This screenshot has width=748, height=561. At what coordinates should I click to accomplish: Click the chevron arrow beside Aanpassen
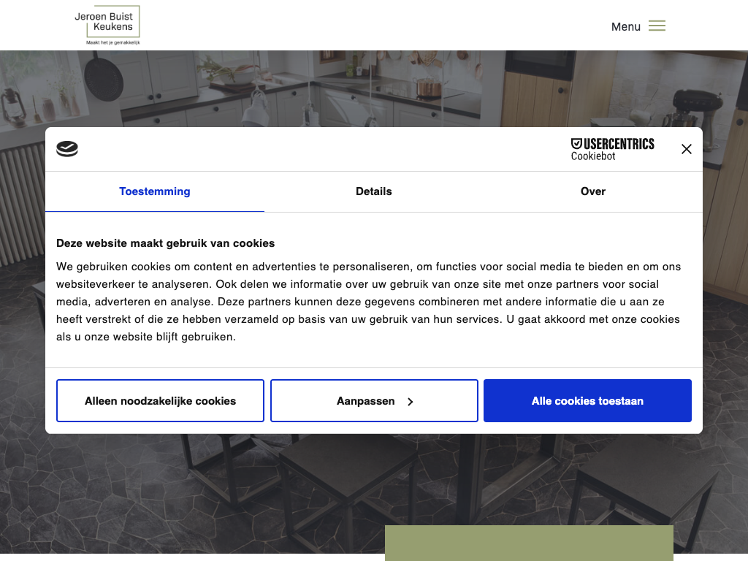(x=411, y=402)
